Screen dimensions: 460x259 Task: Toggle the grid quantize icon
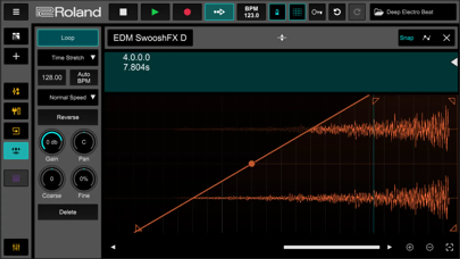pos(297,12)
